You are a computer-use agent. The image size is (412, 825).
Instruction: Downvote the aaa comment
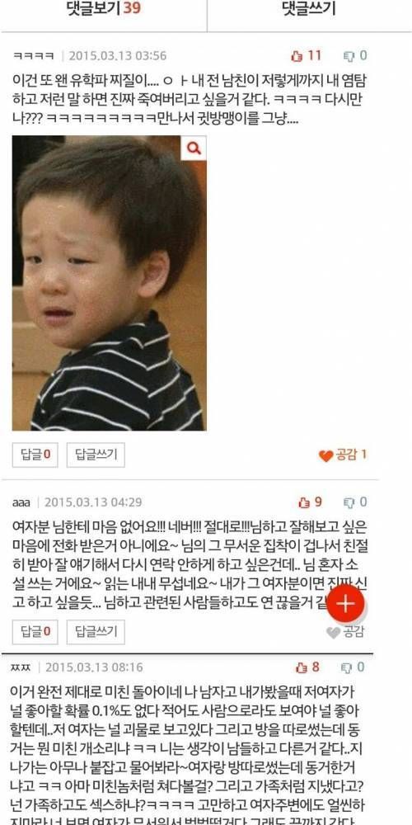tap(355, 502)
